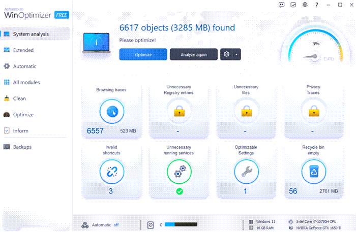Click the CPU usage gauge

click(316, 46)
